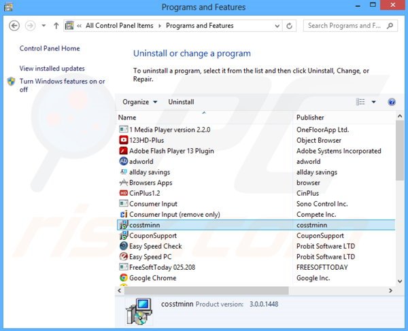Click the vertical scrollbar up arrow
Image resolution: width=408 pixels, height=331 pixels.
[x=400, y=116]
